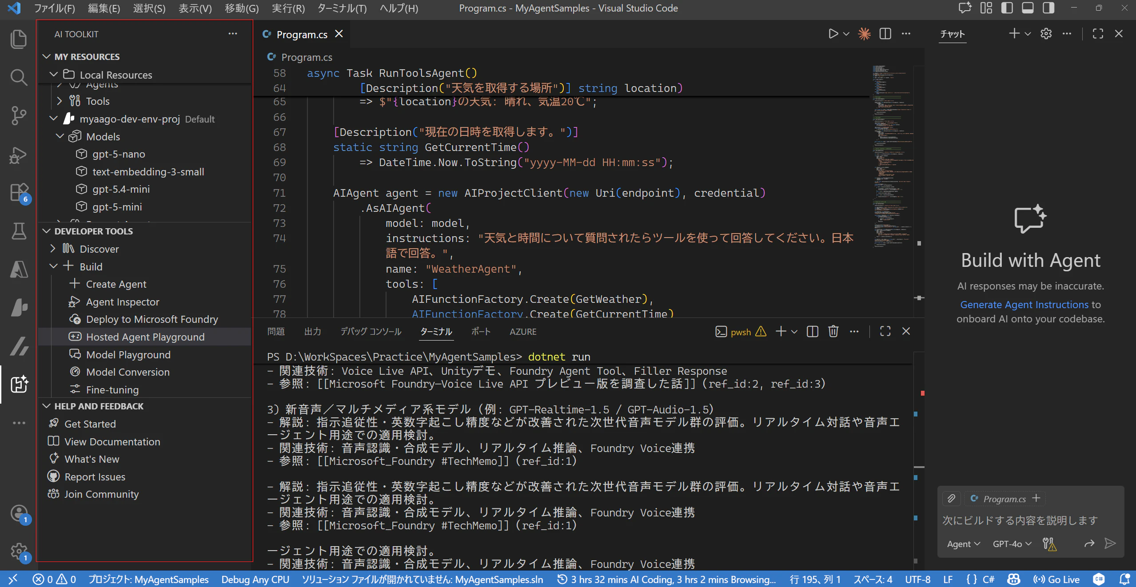Switch to the 問題 panel tab
Screen dimensions: 1136x587
276,332
